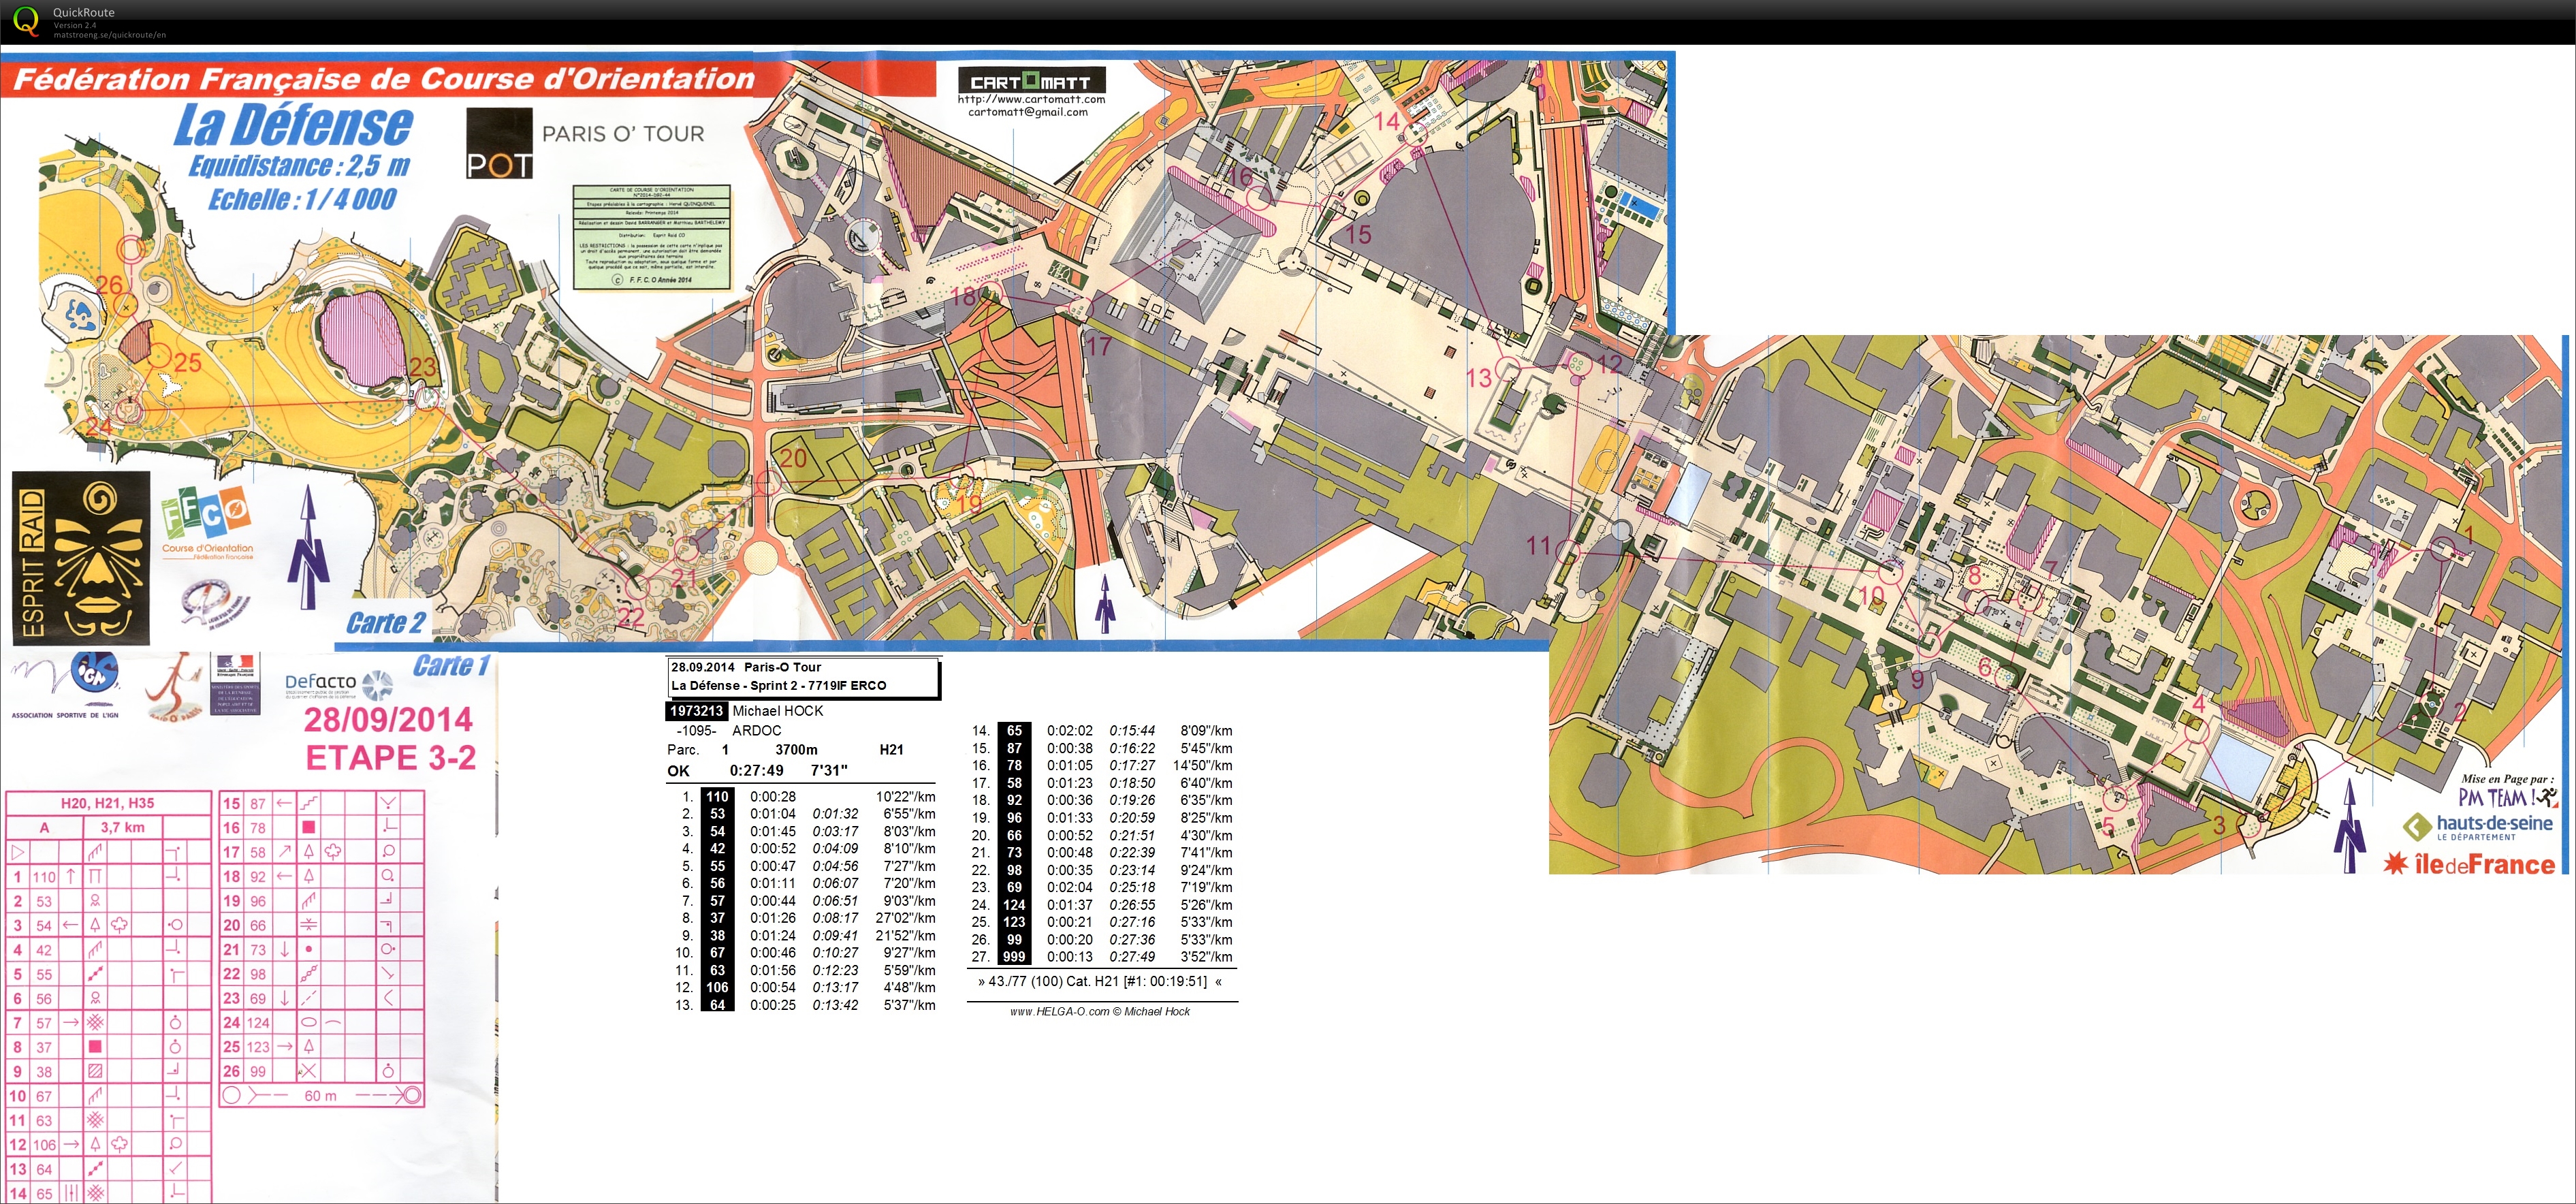
Task: Click control number 16 on the map
Action: point(1240,177)
